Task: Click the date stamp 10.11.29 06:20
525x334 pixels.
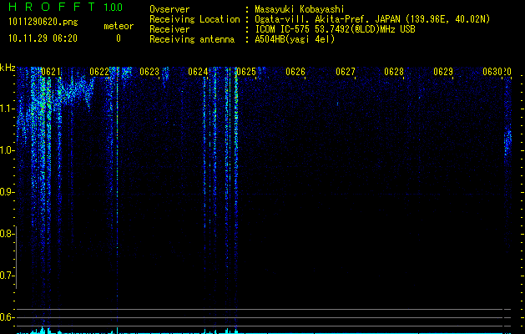Action: coord(43,38)
